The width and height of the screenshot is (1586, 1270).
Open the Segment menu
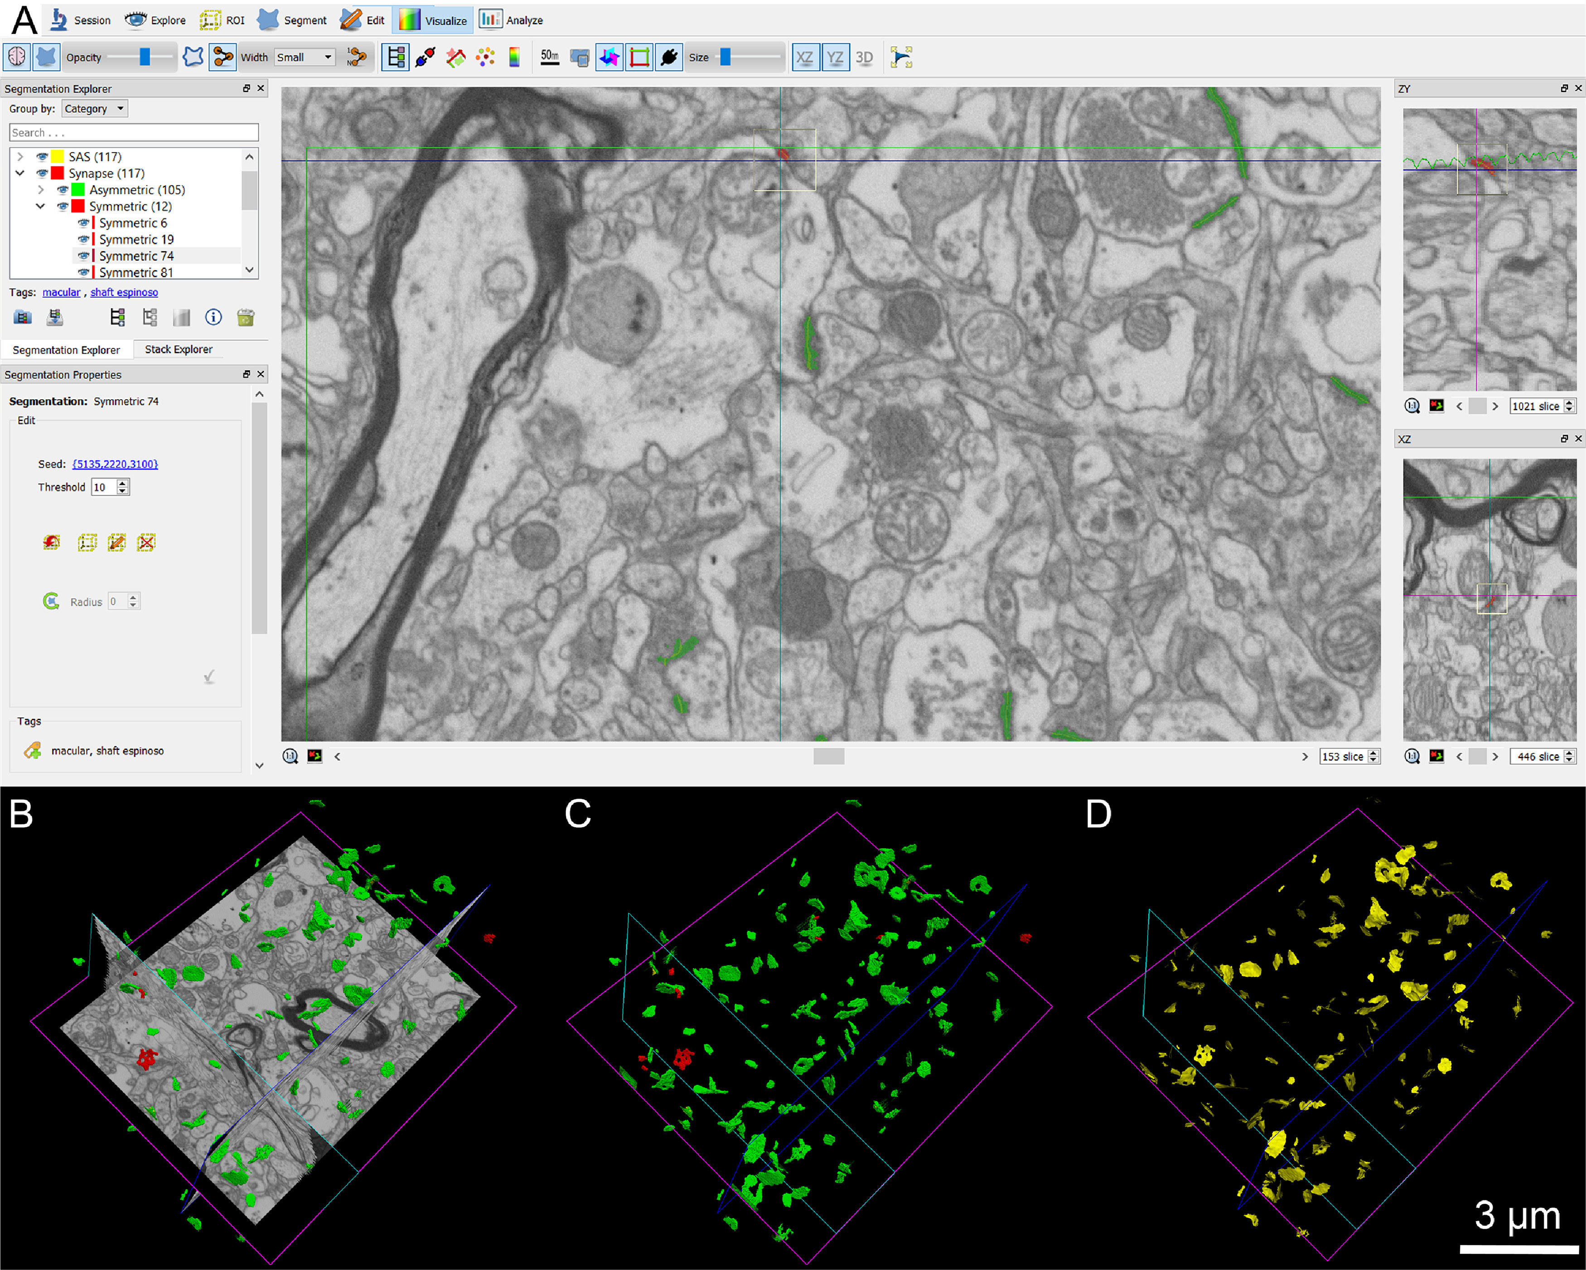click(x=292, y=20)
